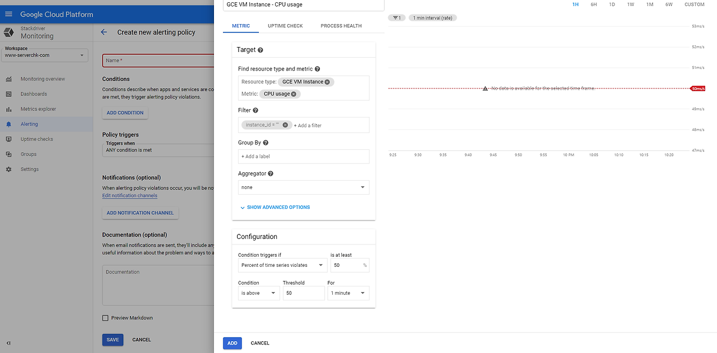
Task: Click the filter count chip above chart
Action: [397, 18]
